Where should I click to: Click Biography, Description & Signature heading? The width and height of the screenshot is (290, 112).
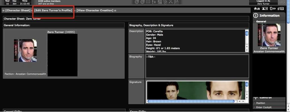pyautogui.click(x=151, y=25)
